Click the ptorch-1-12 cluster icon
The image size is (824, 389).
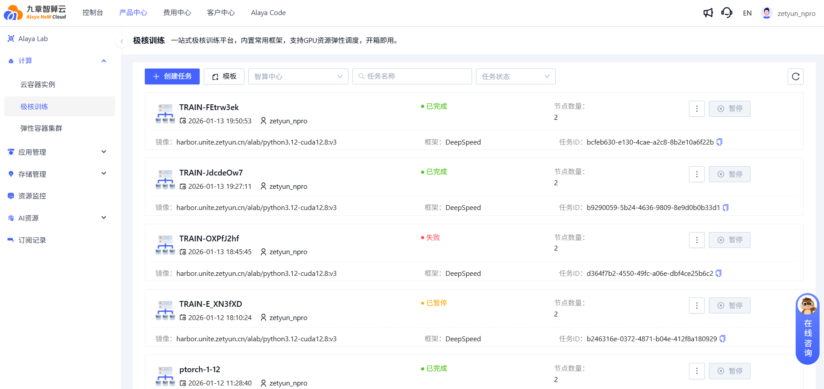click(166, 376)
